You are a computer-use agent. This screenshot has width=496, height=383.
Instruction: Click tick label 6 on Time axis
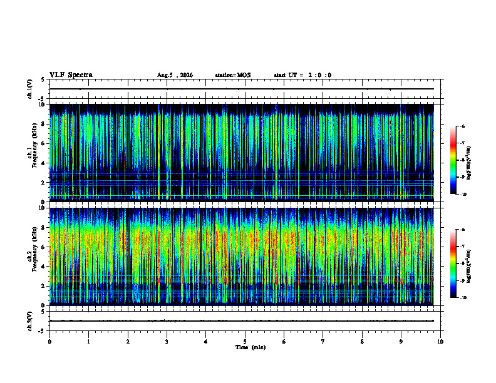pos(284,342)
